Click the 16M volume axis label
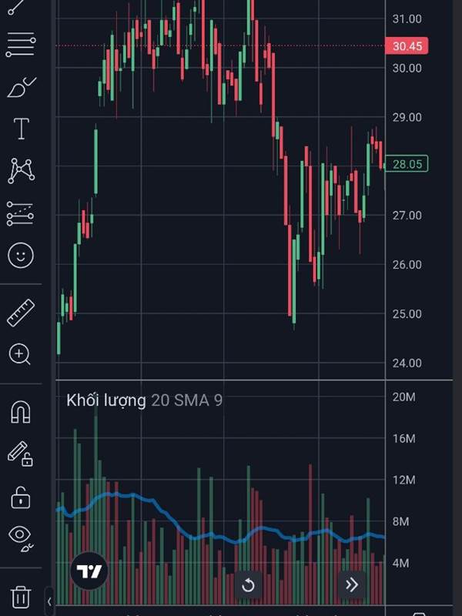This screenshot has height=616, width=462. pos(403,438)
